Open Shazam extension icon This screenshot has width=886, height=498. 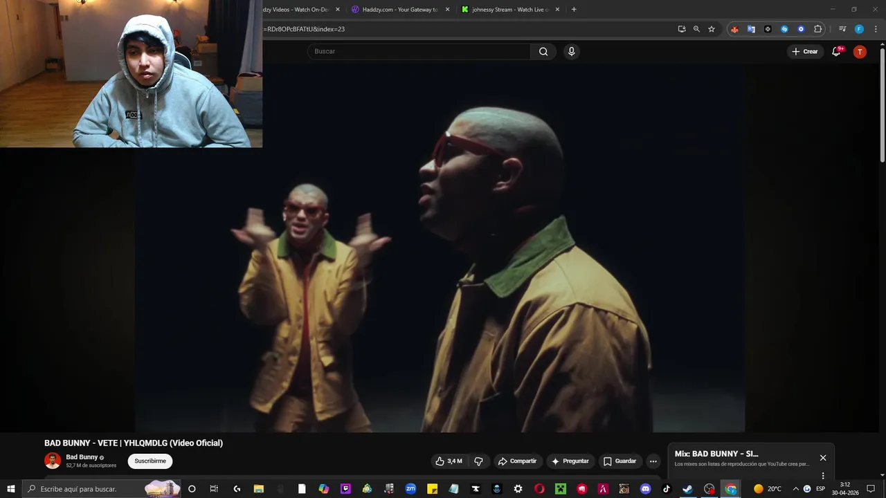click(784, 29)
